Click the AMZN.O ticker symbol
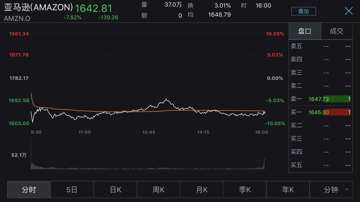The height and width of the screenshot is (202, 360). (x=17, y=18)
